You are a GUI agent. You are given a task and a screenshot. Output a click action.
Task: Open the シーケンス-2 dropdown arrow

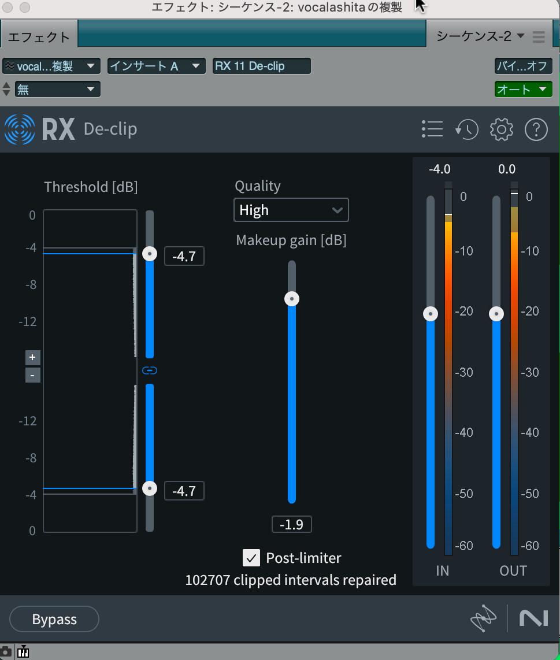[521, 36]
